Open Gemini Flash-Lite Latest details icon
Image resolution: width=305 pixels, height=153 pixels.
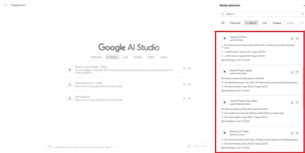297,103
